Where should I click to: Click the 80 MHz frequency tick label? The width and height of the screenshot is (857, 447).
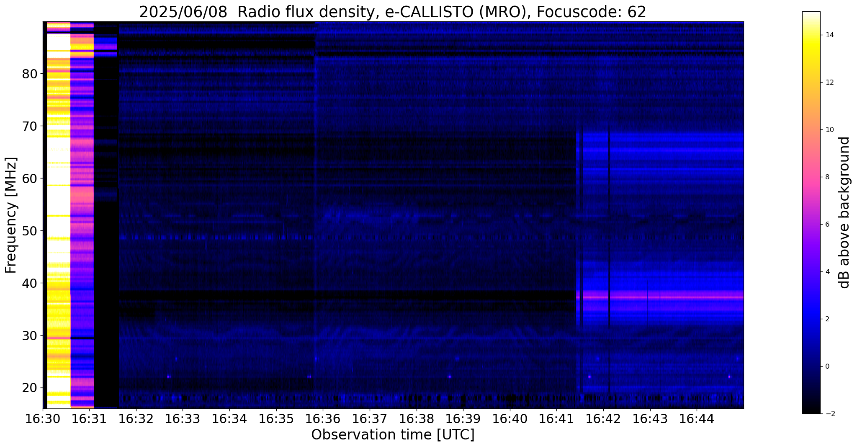(x=29, y=74)
